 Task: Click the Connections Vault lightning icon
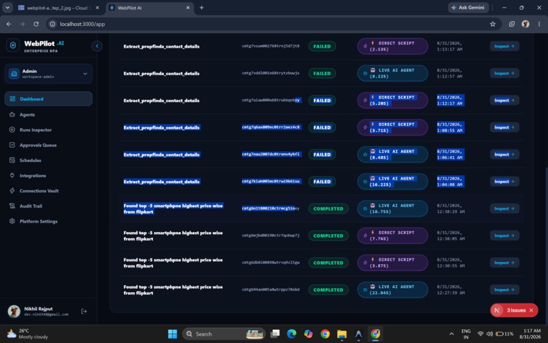pos(12,191)
